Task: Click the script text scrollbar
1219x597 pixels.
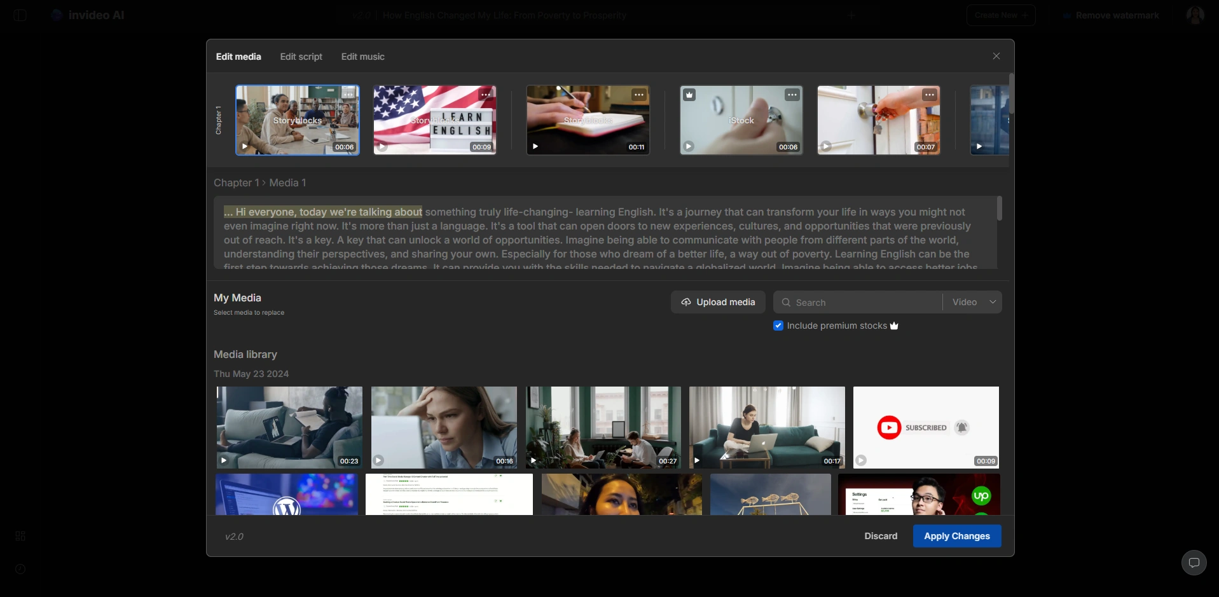Action: pyautogui.click(x=1000, y=209)
